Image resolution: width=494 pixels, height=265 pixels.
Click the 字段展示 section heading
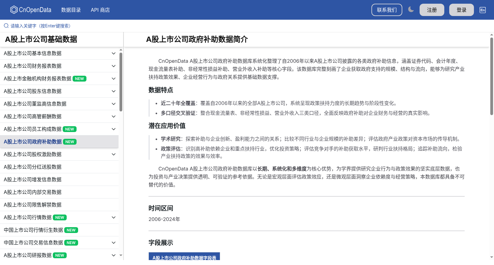click(161, 243)
